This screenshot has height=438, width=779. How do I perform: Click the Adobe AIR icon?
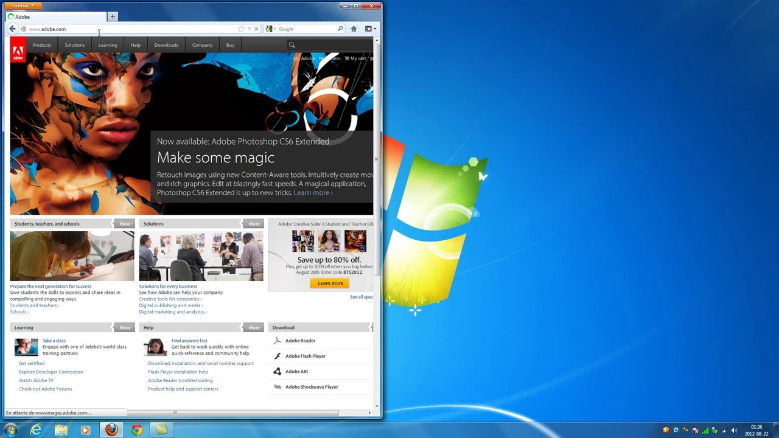pos(278,371)
